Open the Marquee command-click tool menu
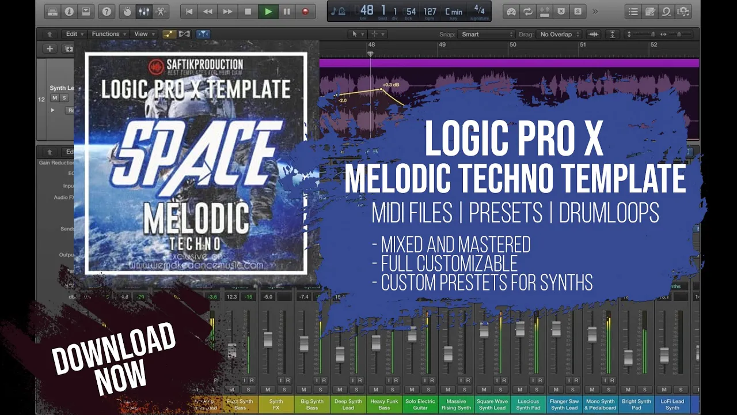Image resolution: width=737 pixels, height=415 pixels. pos(377,34)
